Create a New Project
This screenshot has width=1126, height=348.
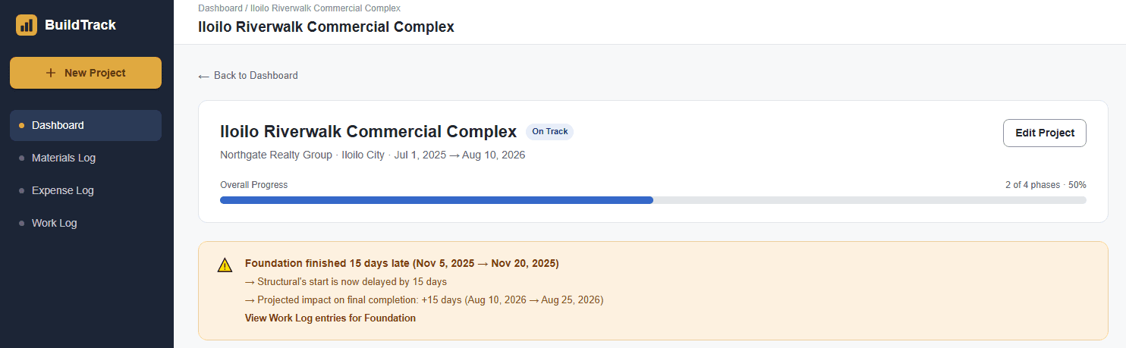[86, 73]
